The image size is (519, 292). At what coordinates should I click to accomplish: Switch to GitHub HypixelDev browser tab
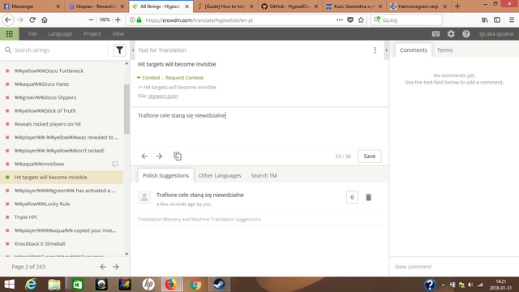tap(289, 6)
